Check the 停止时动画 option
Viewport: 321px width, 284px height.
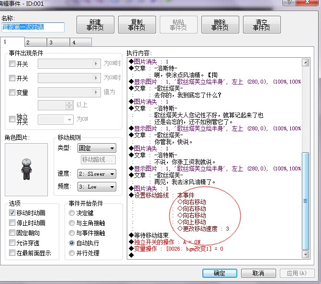coord(12,223)
